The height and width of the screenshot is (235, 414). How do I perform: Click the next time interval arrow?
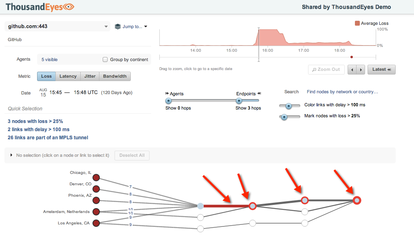(x=361, y=70)
